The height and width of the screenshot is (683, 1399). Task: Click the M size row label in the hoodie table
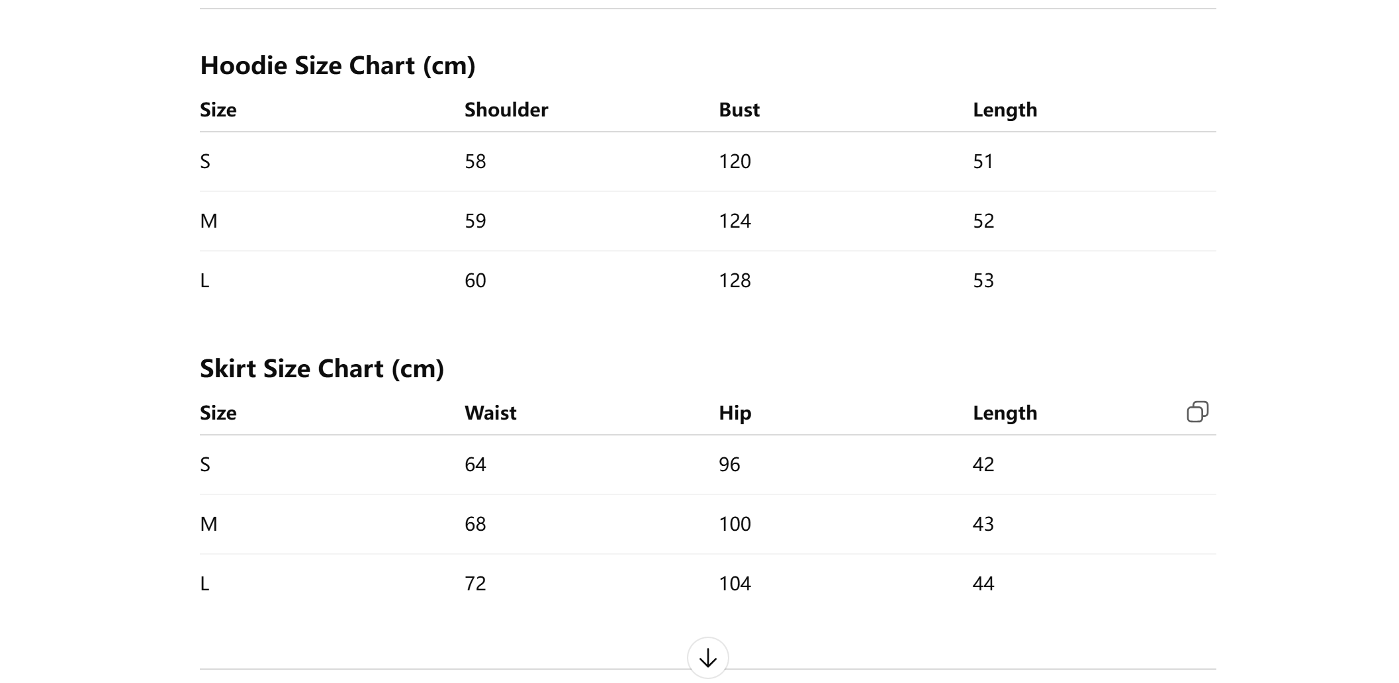click(x=208, y=221)
